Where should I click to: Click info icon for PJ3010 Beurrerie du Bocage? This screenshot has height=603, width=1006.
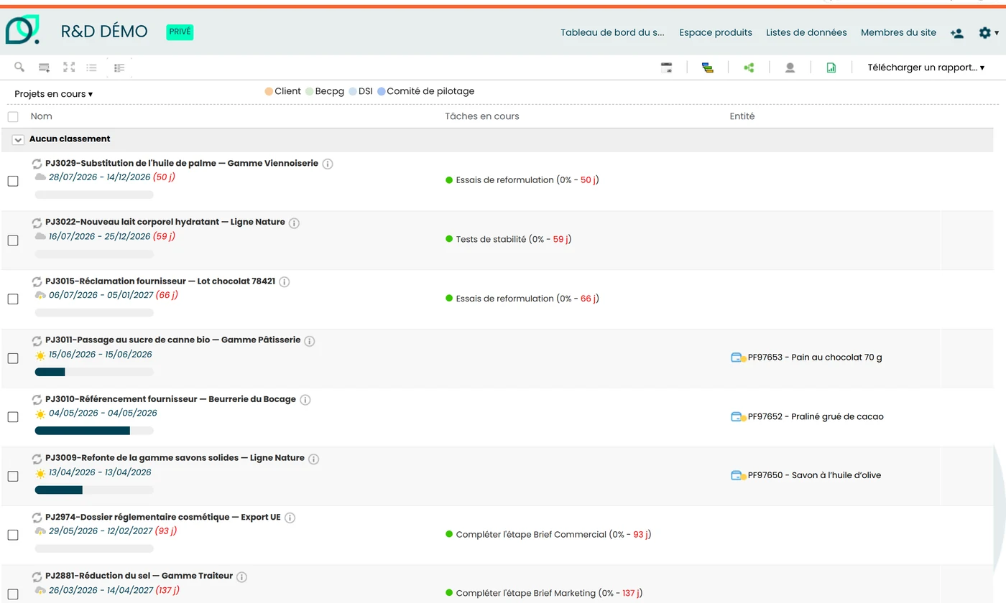point(305,400)
